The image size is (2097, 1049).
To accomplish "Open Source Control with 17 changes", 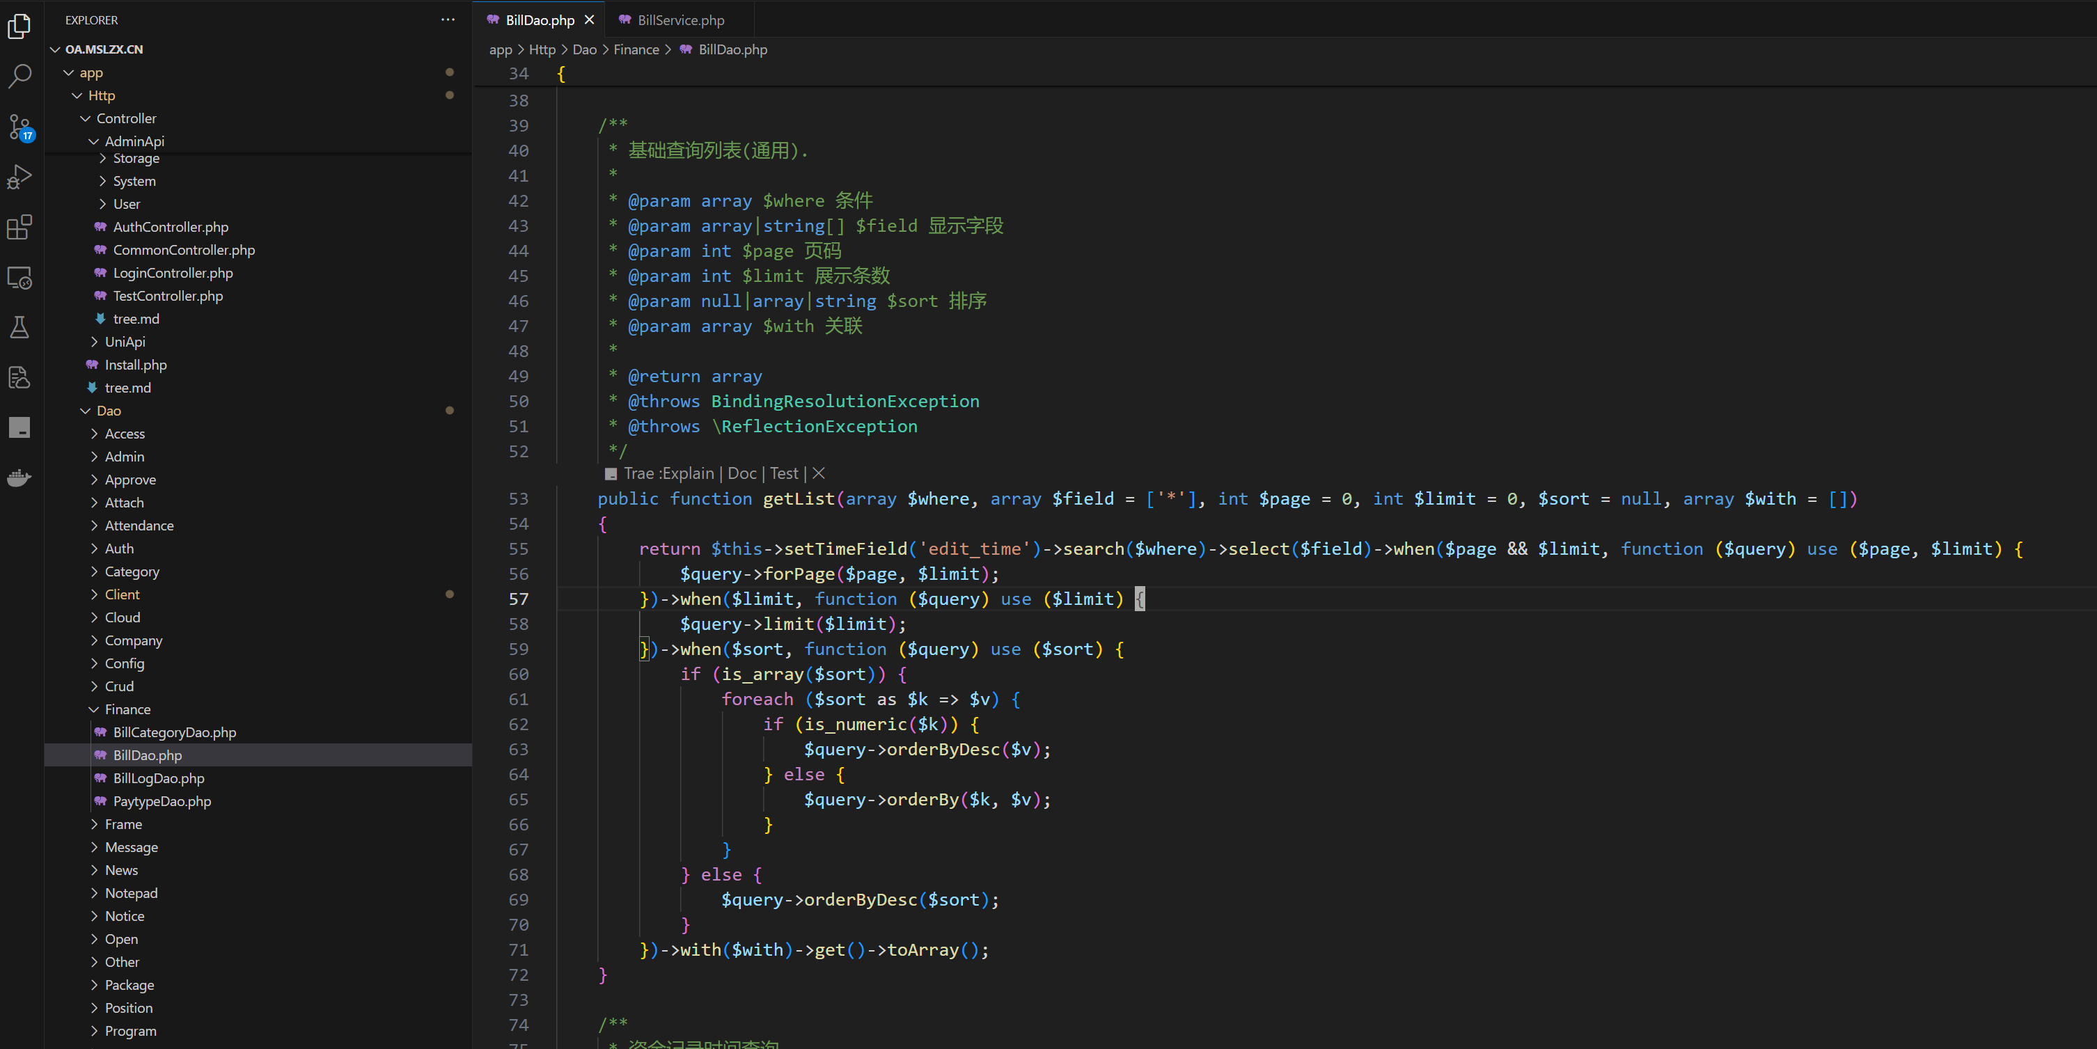I will pyautogui.click(x=19, y=127).
